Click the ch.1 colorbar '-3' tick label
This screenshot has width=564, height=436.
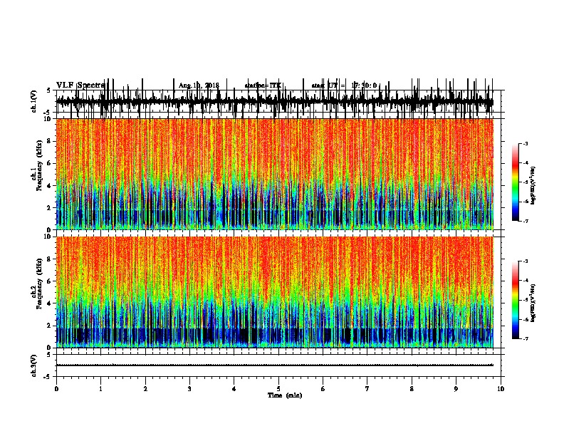526,143
